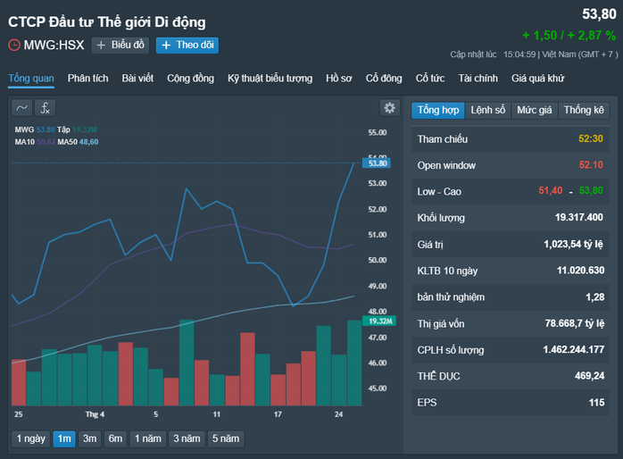Click KLTB 10 ngày 11.020.630 value
The width and height of the screenshot is (623, 459).
pos(580,271)
